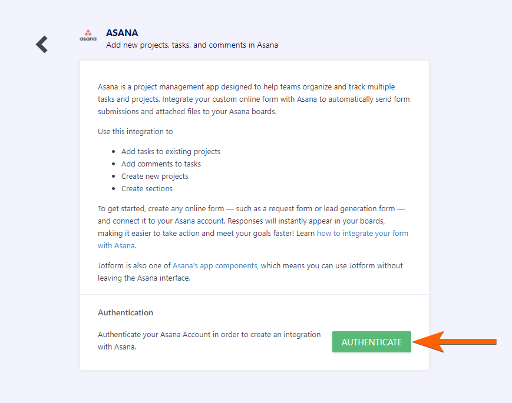
Task: Select the "Add comments to tasks" bullet
Action: pyautogui.click(x=161, y=164)
